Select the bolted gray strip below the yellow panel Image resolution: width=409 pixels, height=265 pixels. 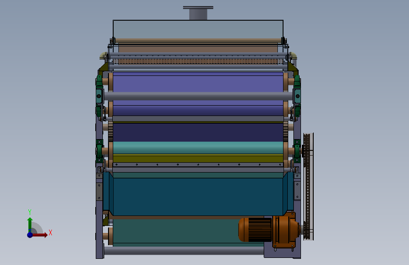point(198,165)
